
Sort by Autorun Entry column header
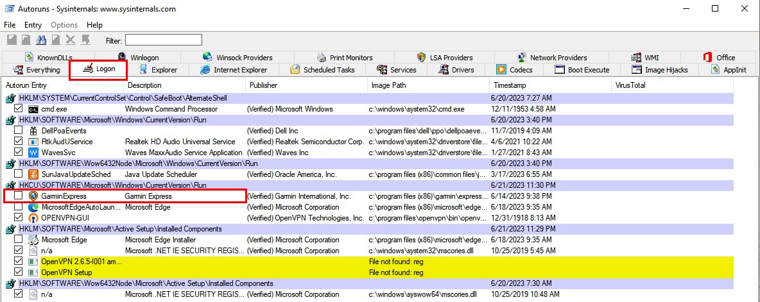pyautogui.click(x=63, y=85)
